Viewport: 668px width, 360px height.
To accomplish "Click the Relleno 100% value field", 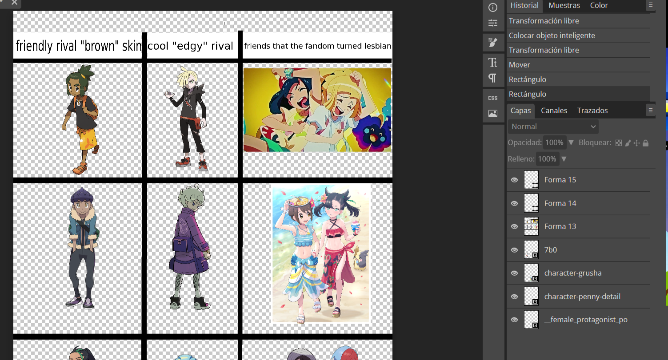I will pos(547,159).
